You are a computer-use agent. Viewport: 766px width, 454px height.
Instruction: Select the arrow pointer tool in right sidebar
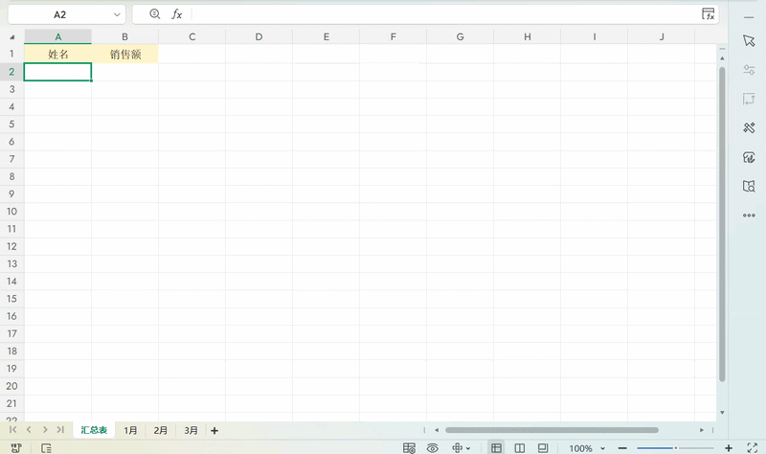click(749, 40)
